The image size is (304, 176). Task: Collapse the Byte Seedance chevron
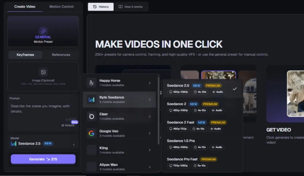point(150,100)
